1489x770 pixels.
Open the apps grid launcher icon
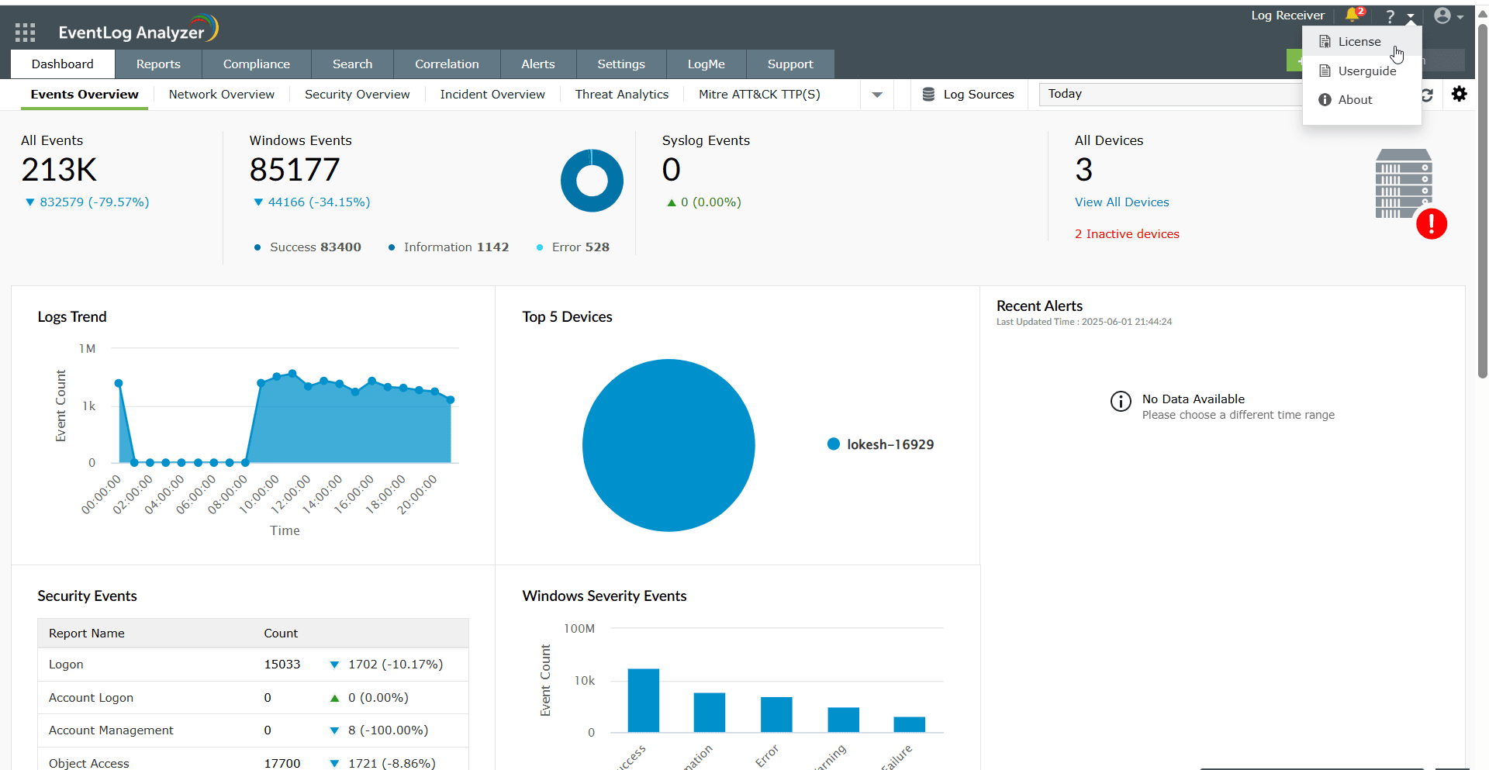pyautogui.click(x=25, y=32)
